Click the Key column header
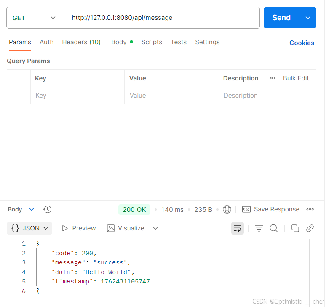 [40, 78]
